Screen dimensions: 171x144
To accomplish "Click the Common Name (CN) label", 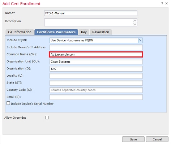I will click(22, 54).
